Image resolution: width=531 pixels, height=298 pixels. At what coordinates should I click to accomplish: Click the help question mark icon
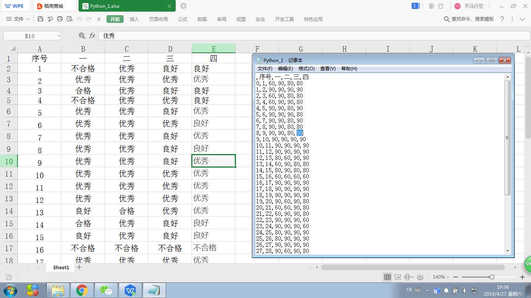pos(502,19)
